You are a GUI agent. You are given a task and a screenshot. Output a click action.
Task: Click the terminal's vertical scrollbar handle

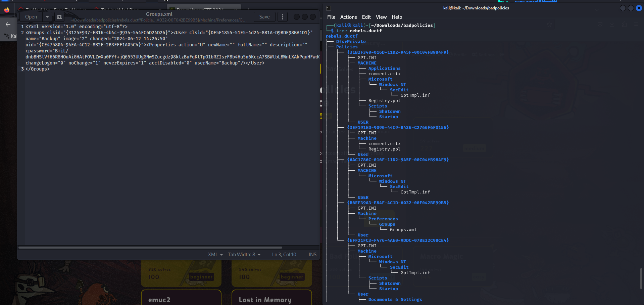[x=641, y=278]
